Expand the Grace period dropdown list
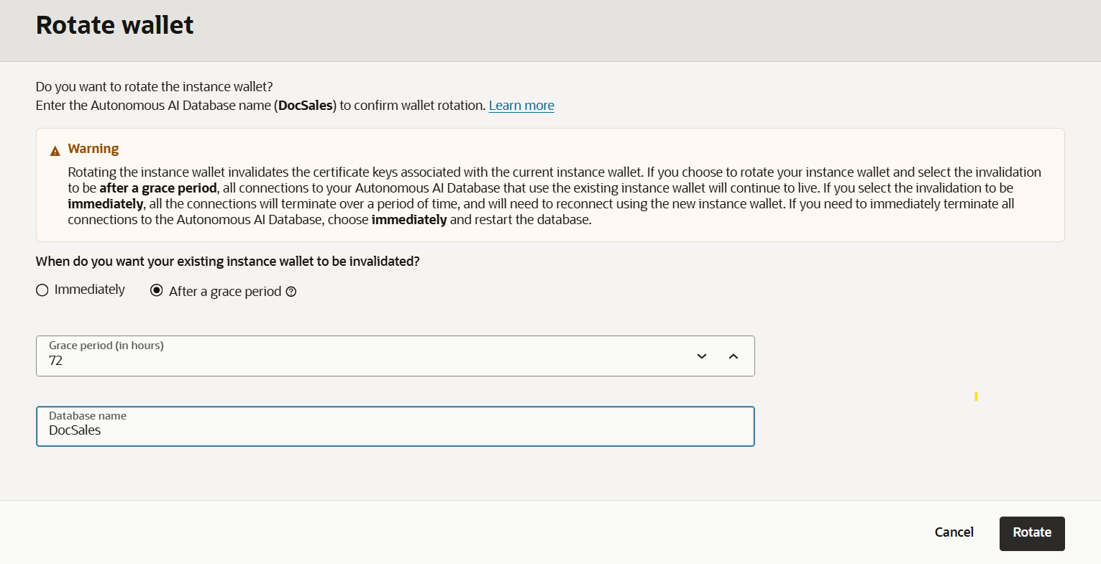The image size is (1101, 564). [x=700, y=356]
